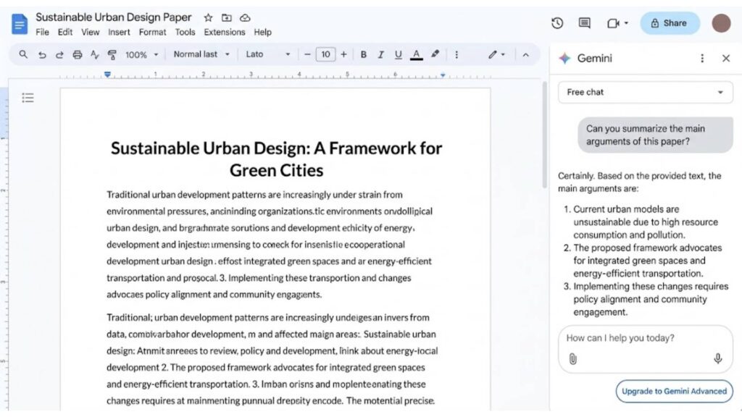Click the Gemini prompt input field
The height and width of the screenshot is (417, 742).
(x=646, y=349)
